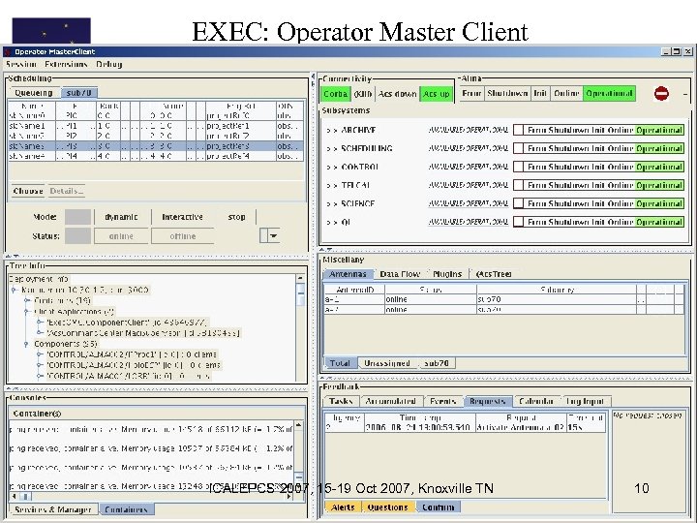
Task: Tick the TELCAL subsystem checkbox
Action: click(518, 185)
